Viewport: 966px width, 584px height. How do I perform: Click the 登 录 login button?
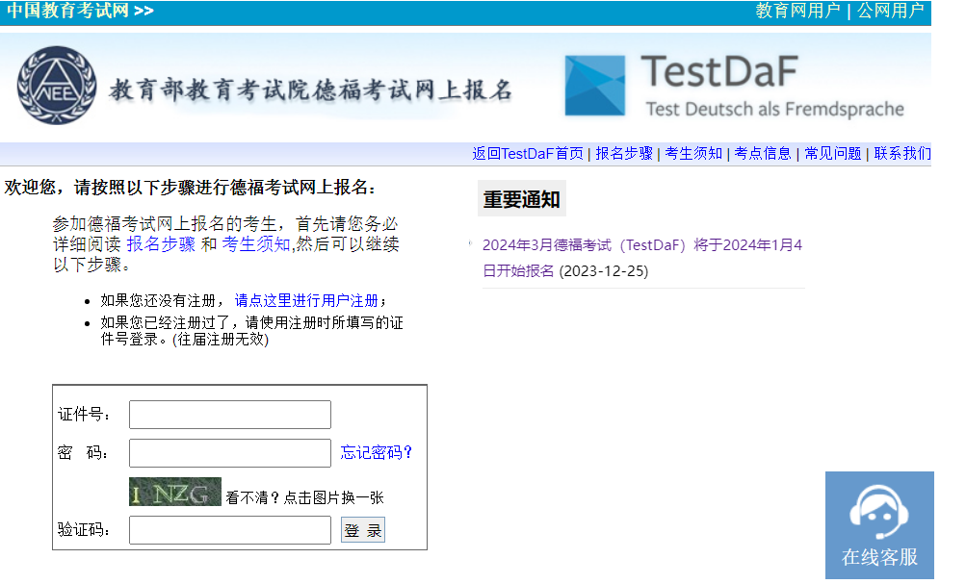click(363, 530)
